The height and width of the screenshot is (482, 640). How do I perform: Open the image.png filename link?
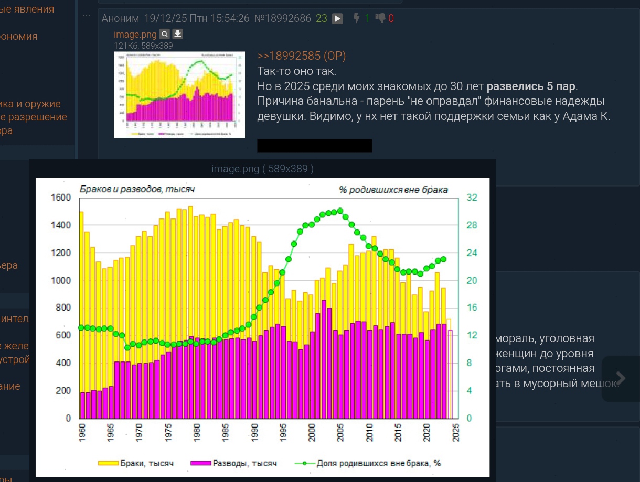click(135, 35)
